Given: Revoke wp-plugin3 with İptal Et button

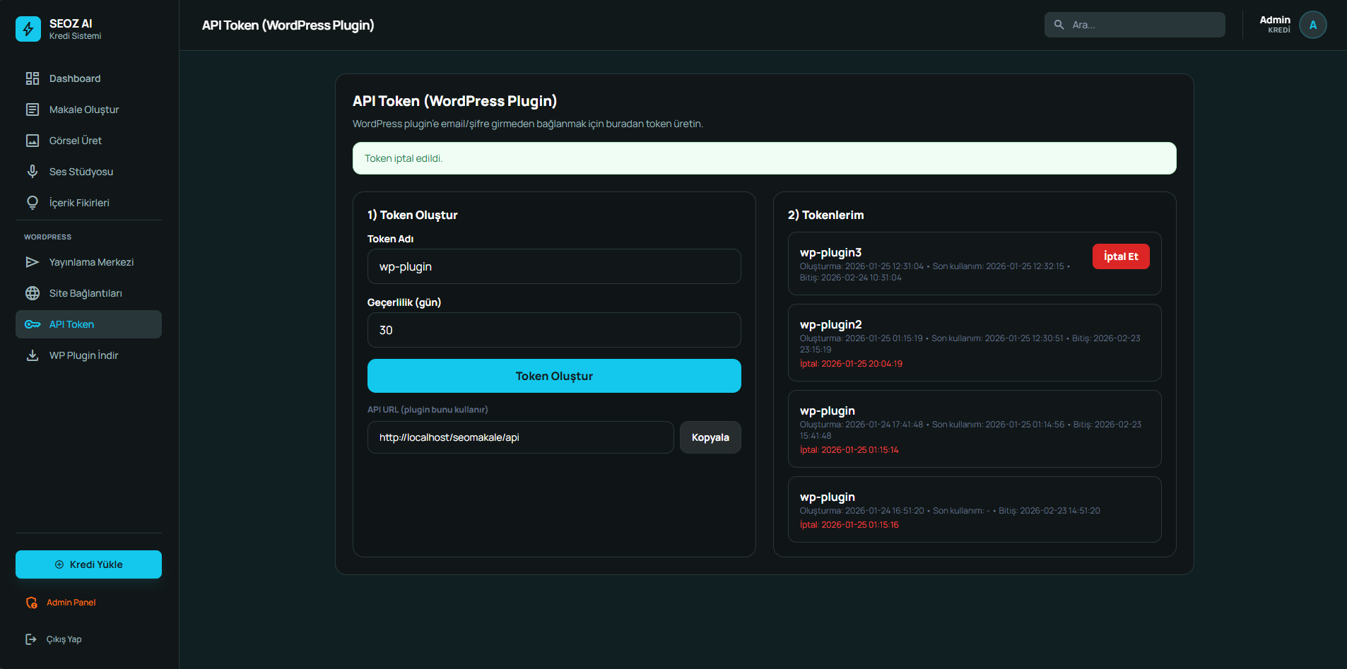Looking at the screenshot, I should click(x=1121, y=256).
